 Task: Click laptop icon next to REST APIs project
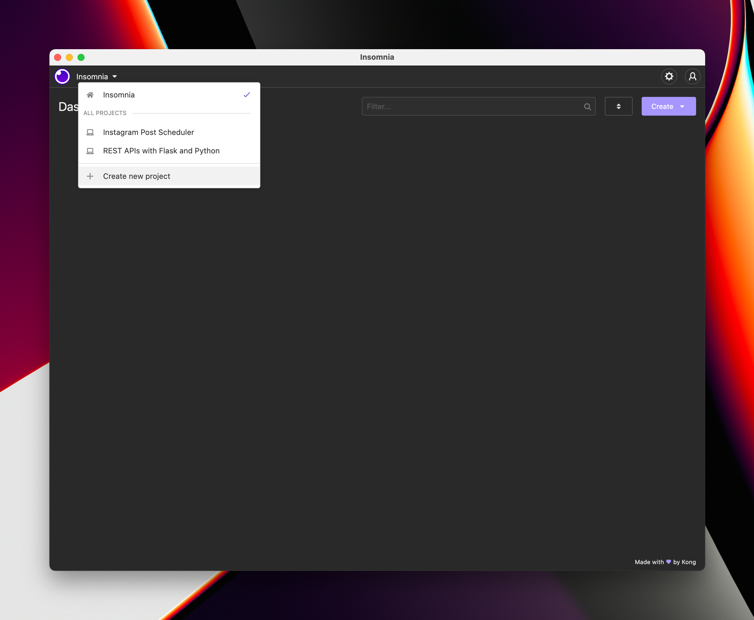(90, 151)
